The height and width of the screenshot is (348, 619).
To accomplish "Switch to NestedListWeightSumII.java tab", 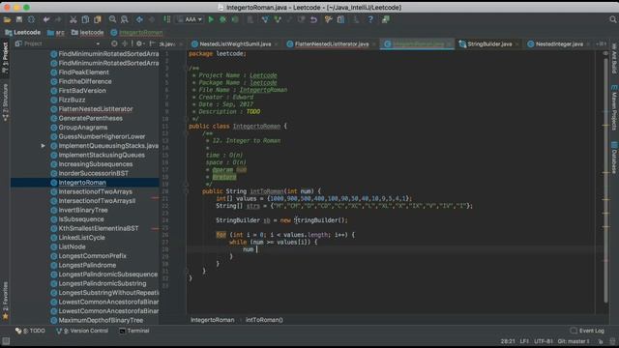I will (235, 44).
